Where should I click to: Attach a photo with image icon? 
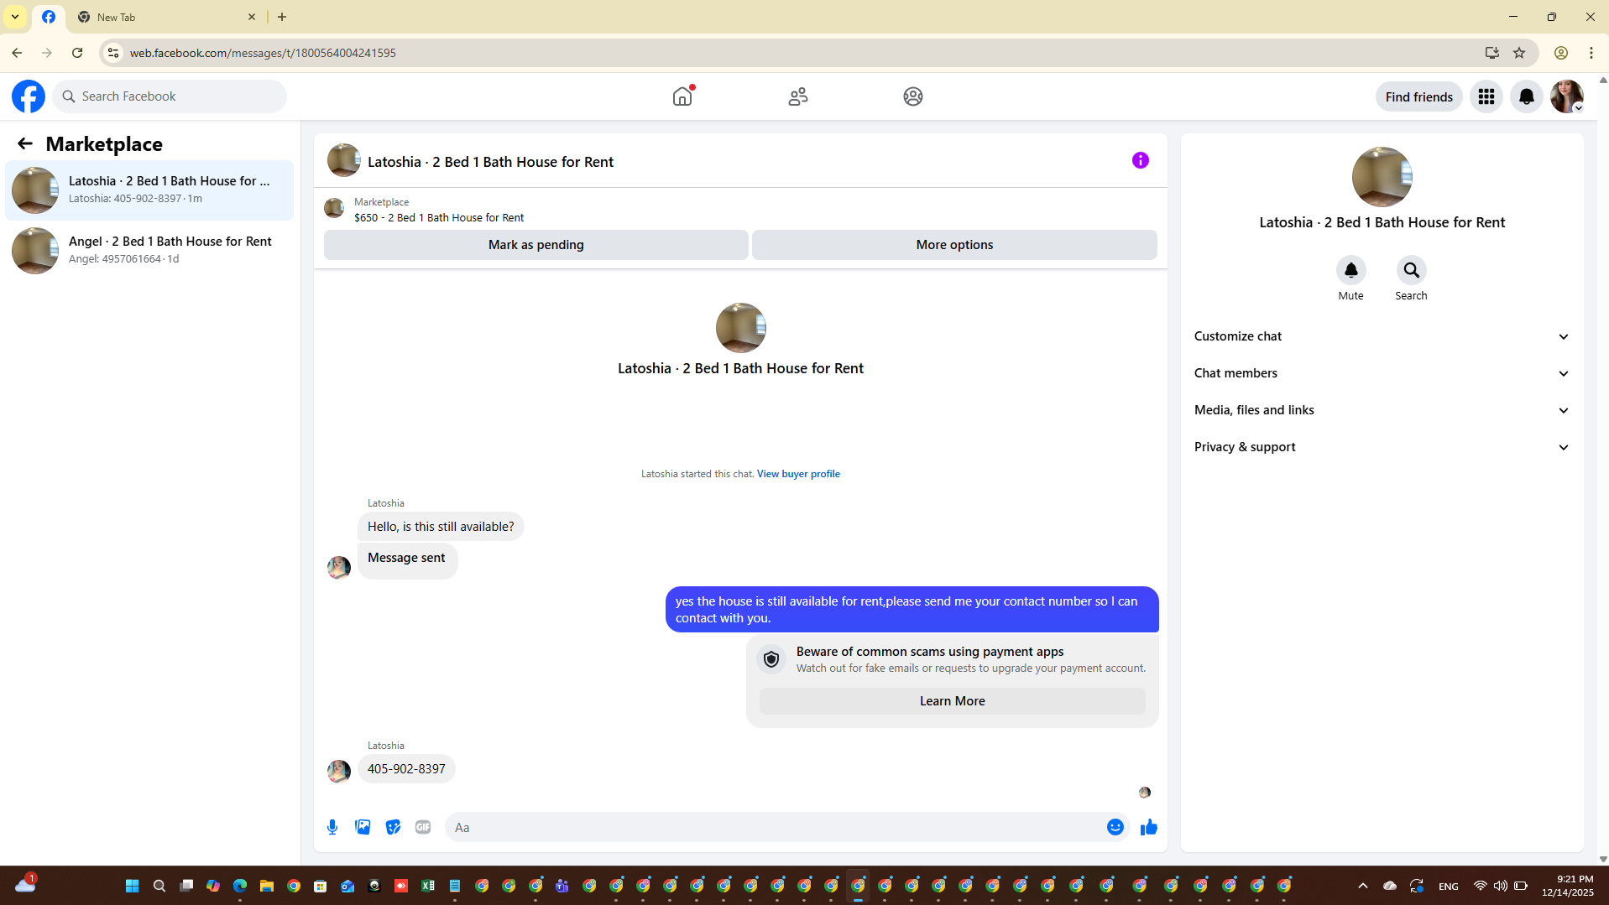tap(363, 827)
